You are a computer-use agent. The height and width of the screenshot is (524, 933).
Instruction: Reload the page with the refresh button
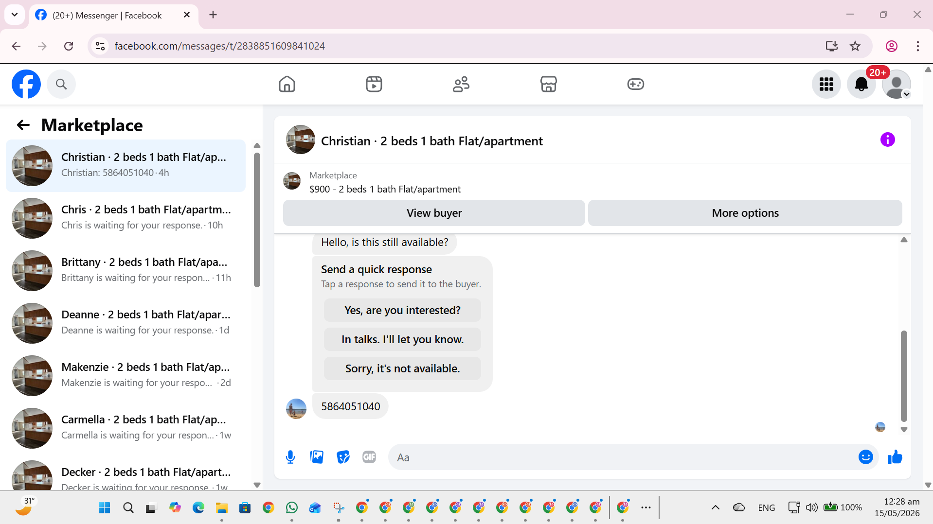click(x=69, y=46)
